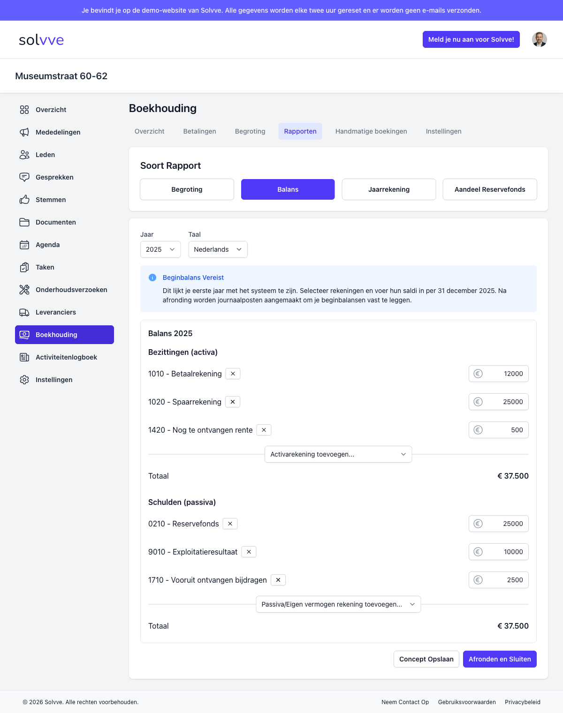Image resolution: width=563 pixels, height=713 pixels.
Task: Open the Jaar 2025 dropdown
Action: 160,249
